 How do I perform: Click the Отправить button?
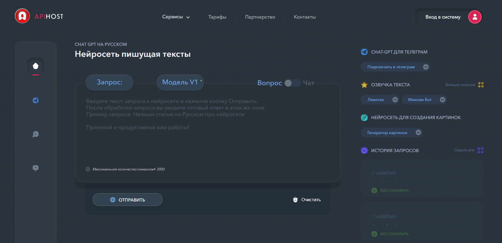(x=127, y=200)
